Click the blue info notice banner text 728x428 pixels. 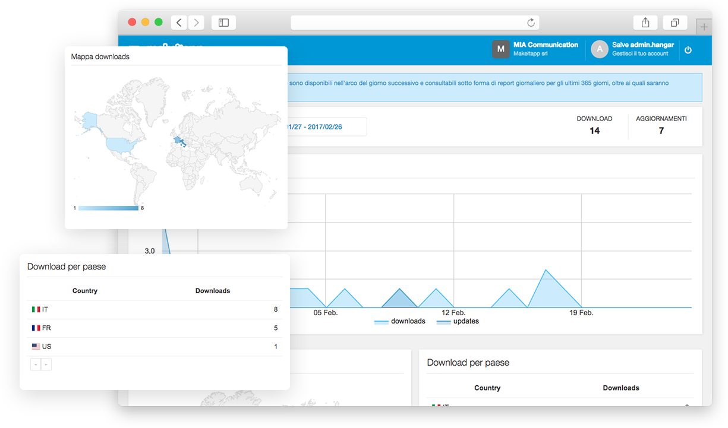pyautogui.click(x=478, y=83)
